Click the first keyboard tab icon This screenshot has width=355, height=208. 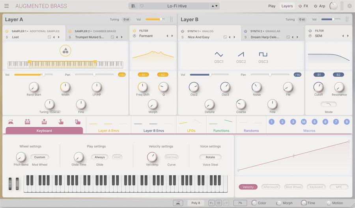click(11, 122)
